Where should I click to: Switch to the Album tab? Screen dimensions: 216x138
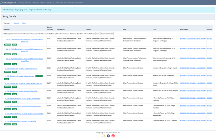(24, 23)
